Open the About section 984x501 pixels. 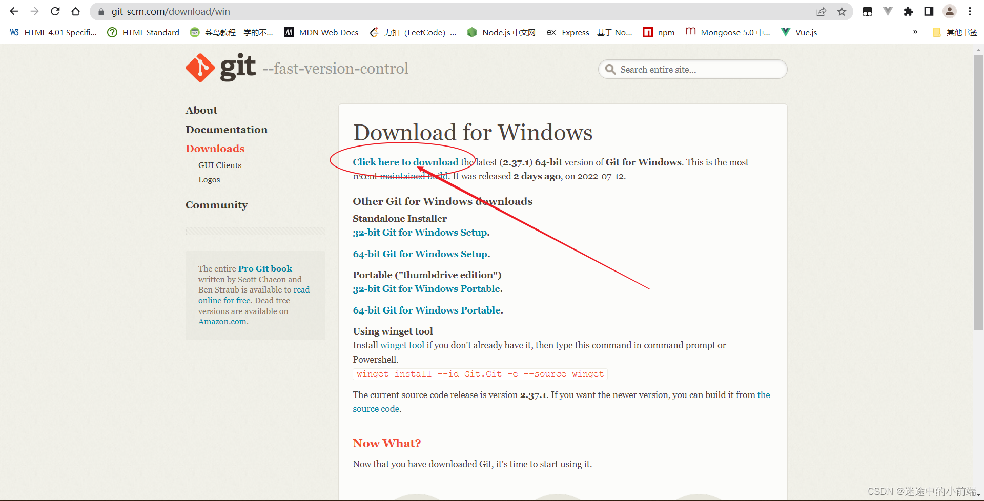coord(201,110)
